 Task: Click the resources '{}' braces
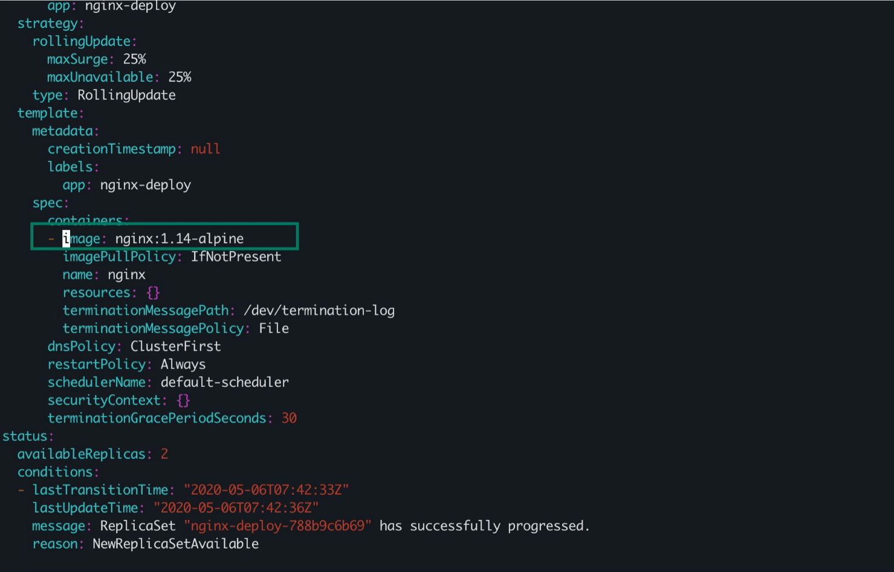click(153, 293)
